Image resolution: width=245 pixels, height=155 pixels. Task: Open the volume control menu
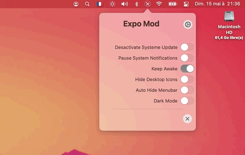[125, 4]
